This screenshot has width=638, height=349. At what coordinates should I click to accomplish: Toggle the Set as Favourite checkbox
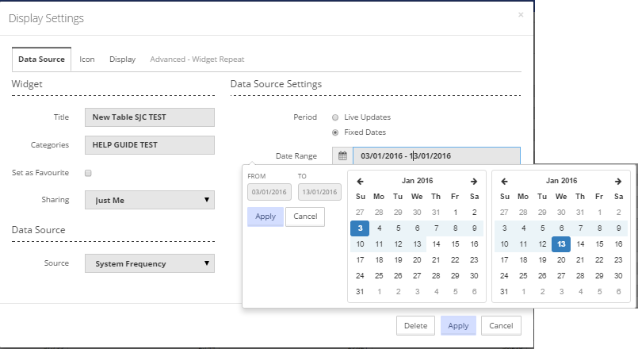(x=89, y=173)
